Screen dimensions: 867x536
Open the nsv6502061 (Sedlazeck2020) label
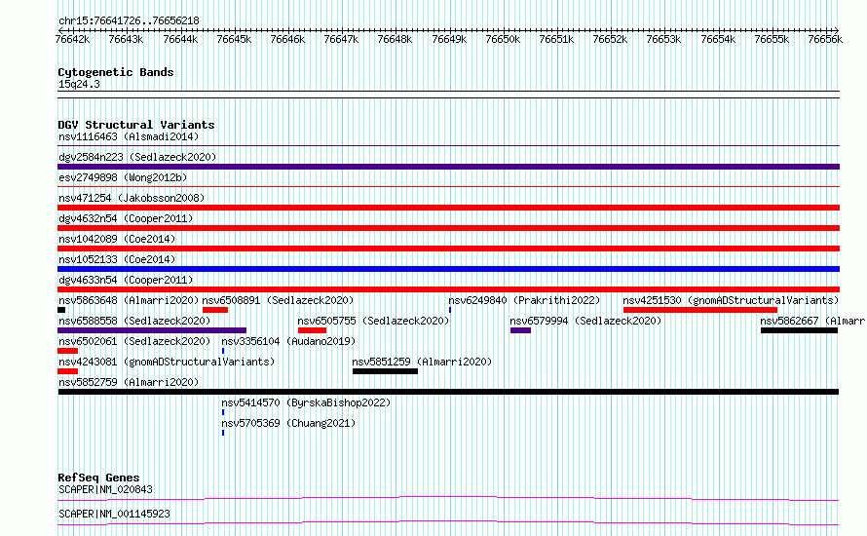(134, 341)
